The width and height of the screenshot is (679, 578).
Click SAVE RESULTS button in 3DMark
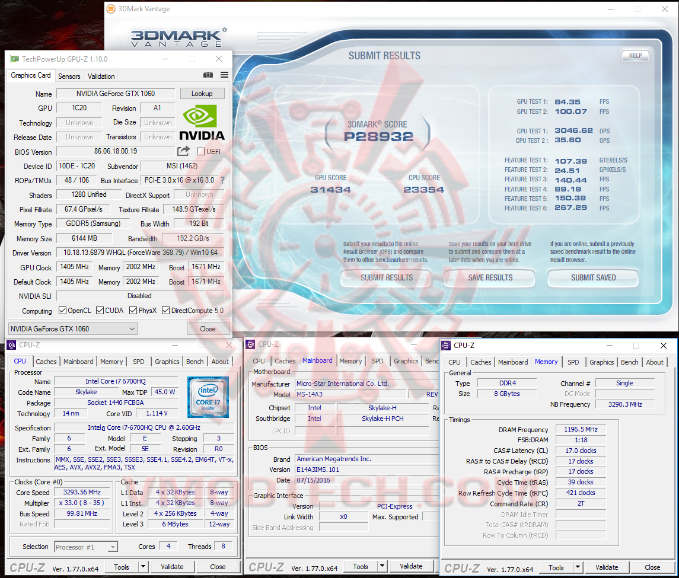pos(490,278)
